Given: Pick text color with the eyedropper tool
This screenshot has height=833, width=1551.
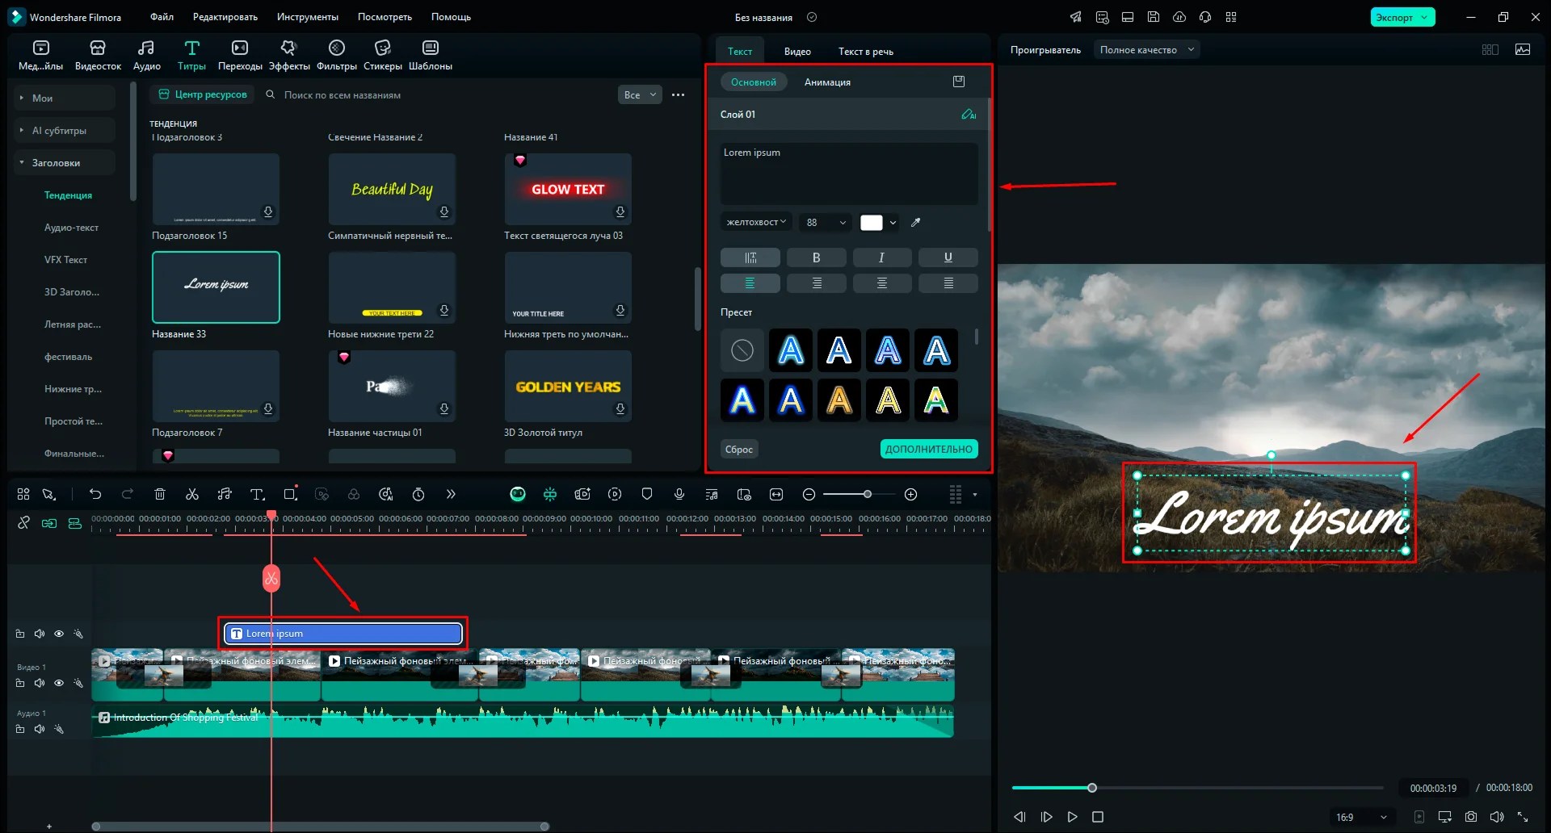Looking at the screenshot, I should (915, 223).
